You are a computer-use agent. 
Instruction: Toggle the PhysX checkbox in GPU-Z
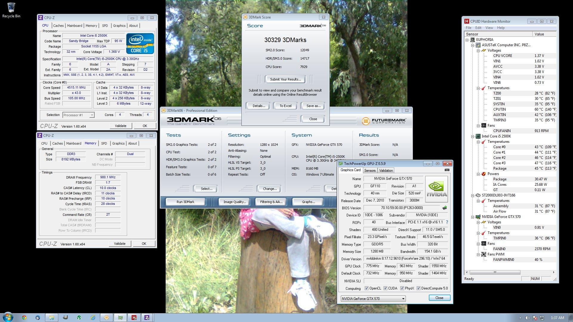pyautogui.click(x=402, y=288)
